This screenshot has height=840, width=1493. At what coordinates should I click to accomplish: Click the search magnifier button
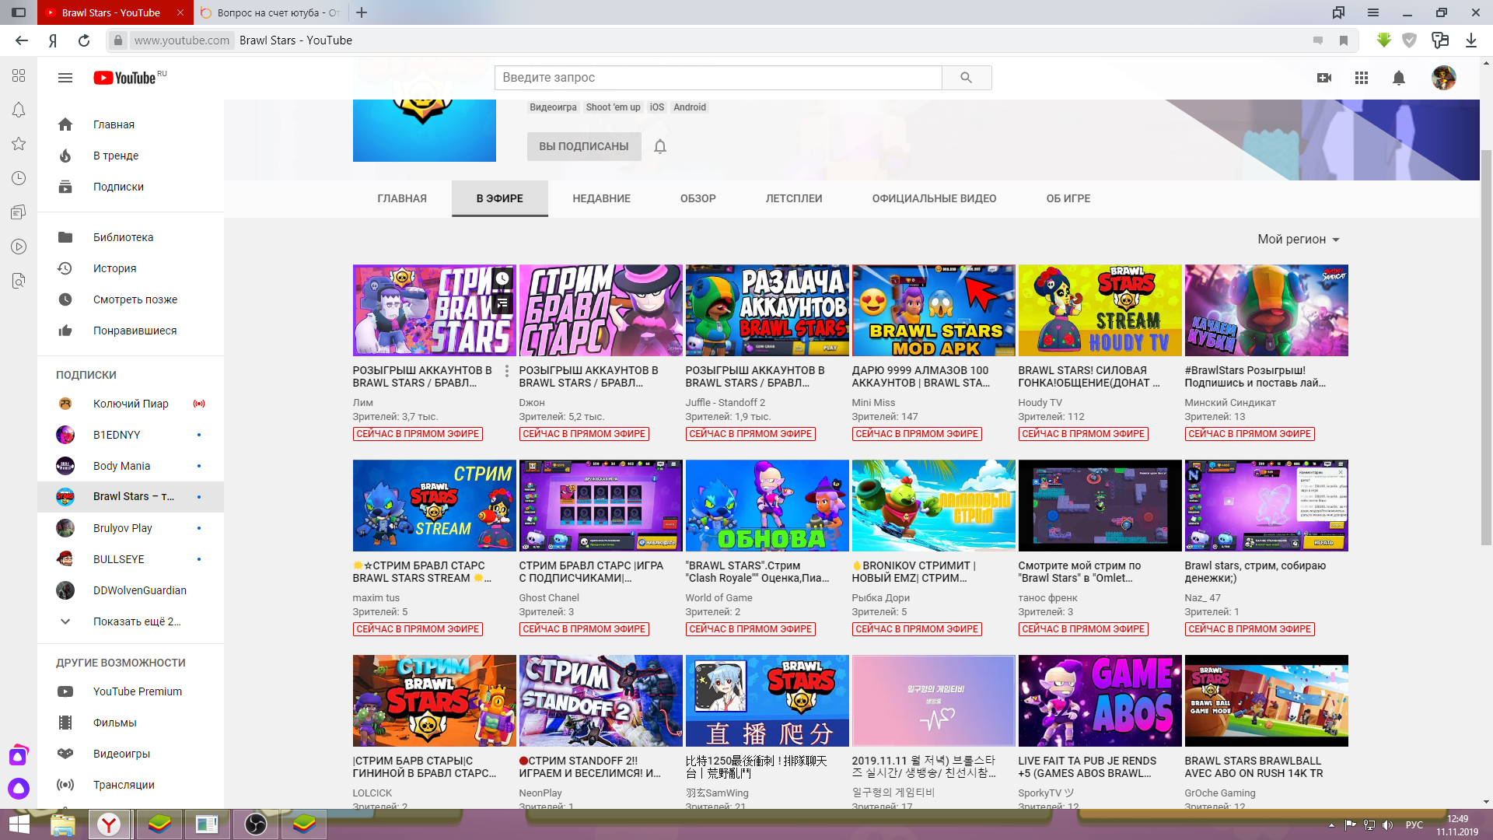coord(966,78)
